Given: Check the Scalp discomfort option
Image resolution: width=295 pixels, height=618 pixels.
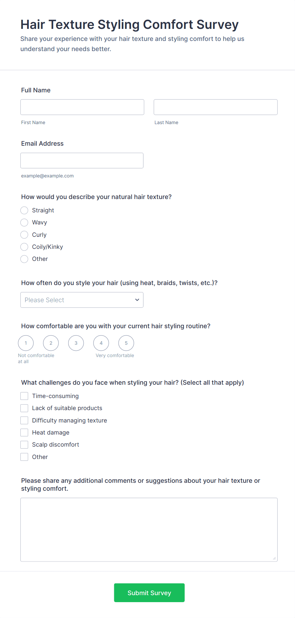Looking at the screenshot, I should coord(24,445).
